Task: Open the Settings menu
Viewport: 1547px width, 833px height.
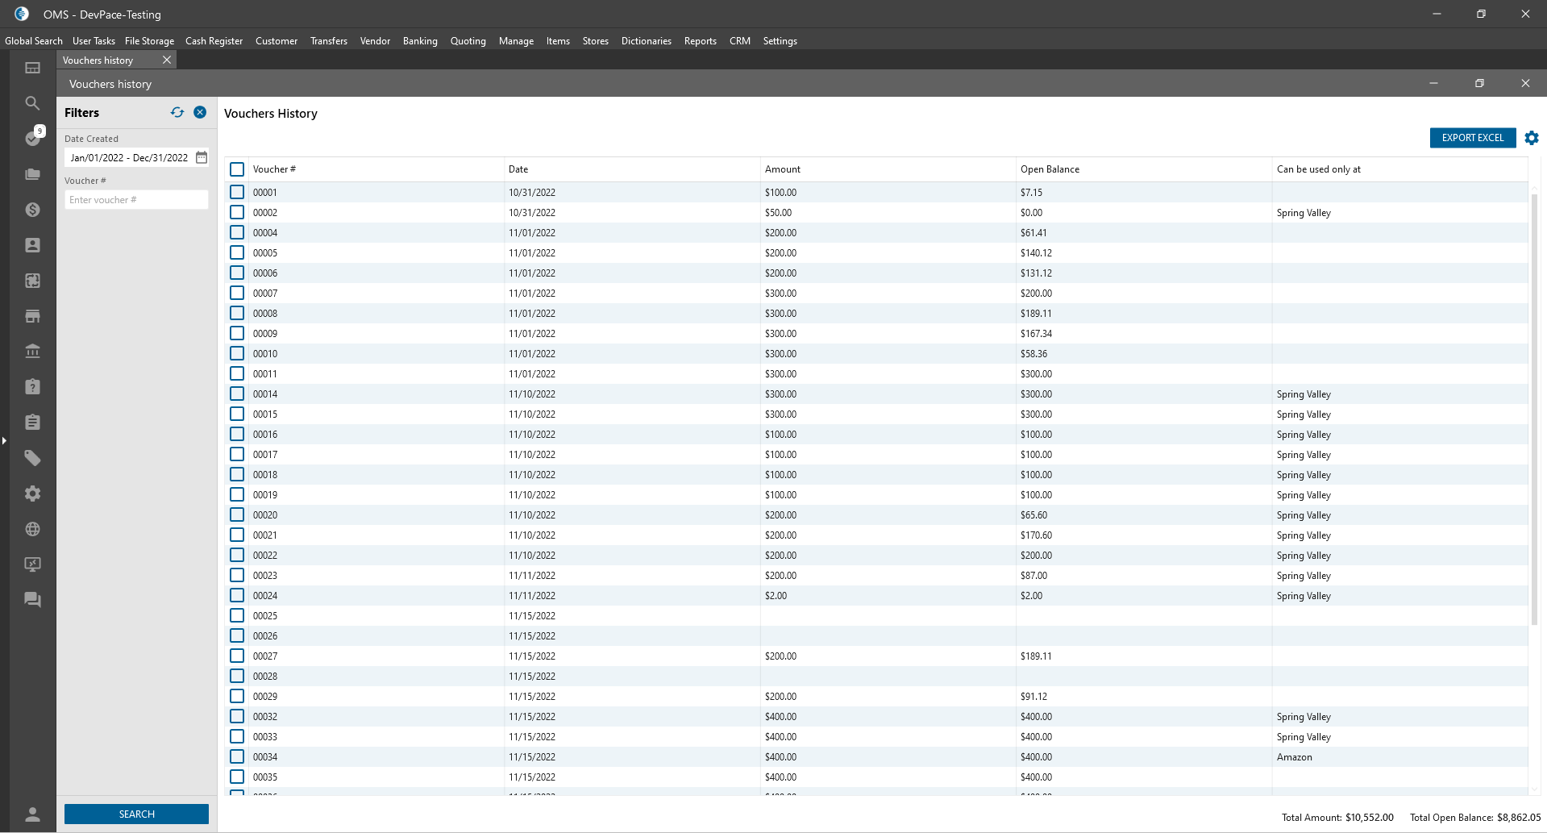Action: pos(780,40)
